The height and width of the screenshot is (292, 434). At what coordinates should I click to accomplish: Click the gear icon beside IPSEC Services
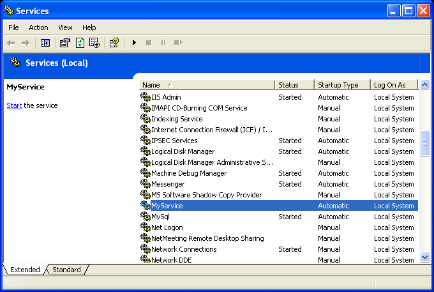pyautogui.click(x=146, y=141)
